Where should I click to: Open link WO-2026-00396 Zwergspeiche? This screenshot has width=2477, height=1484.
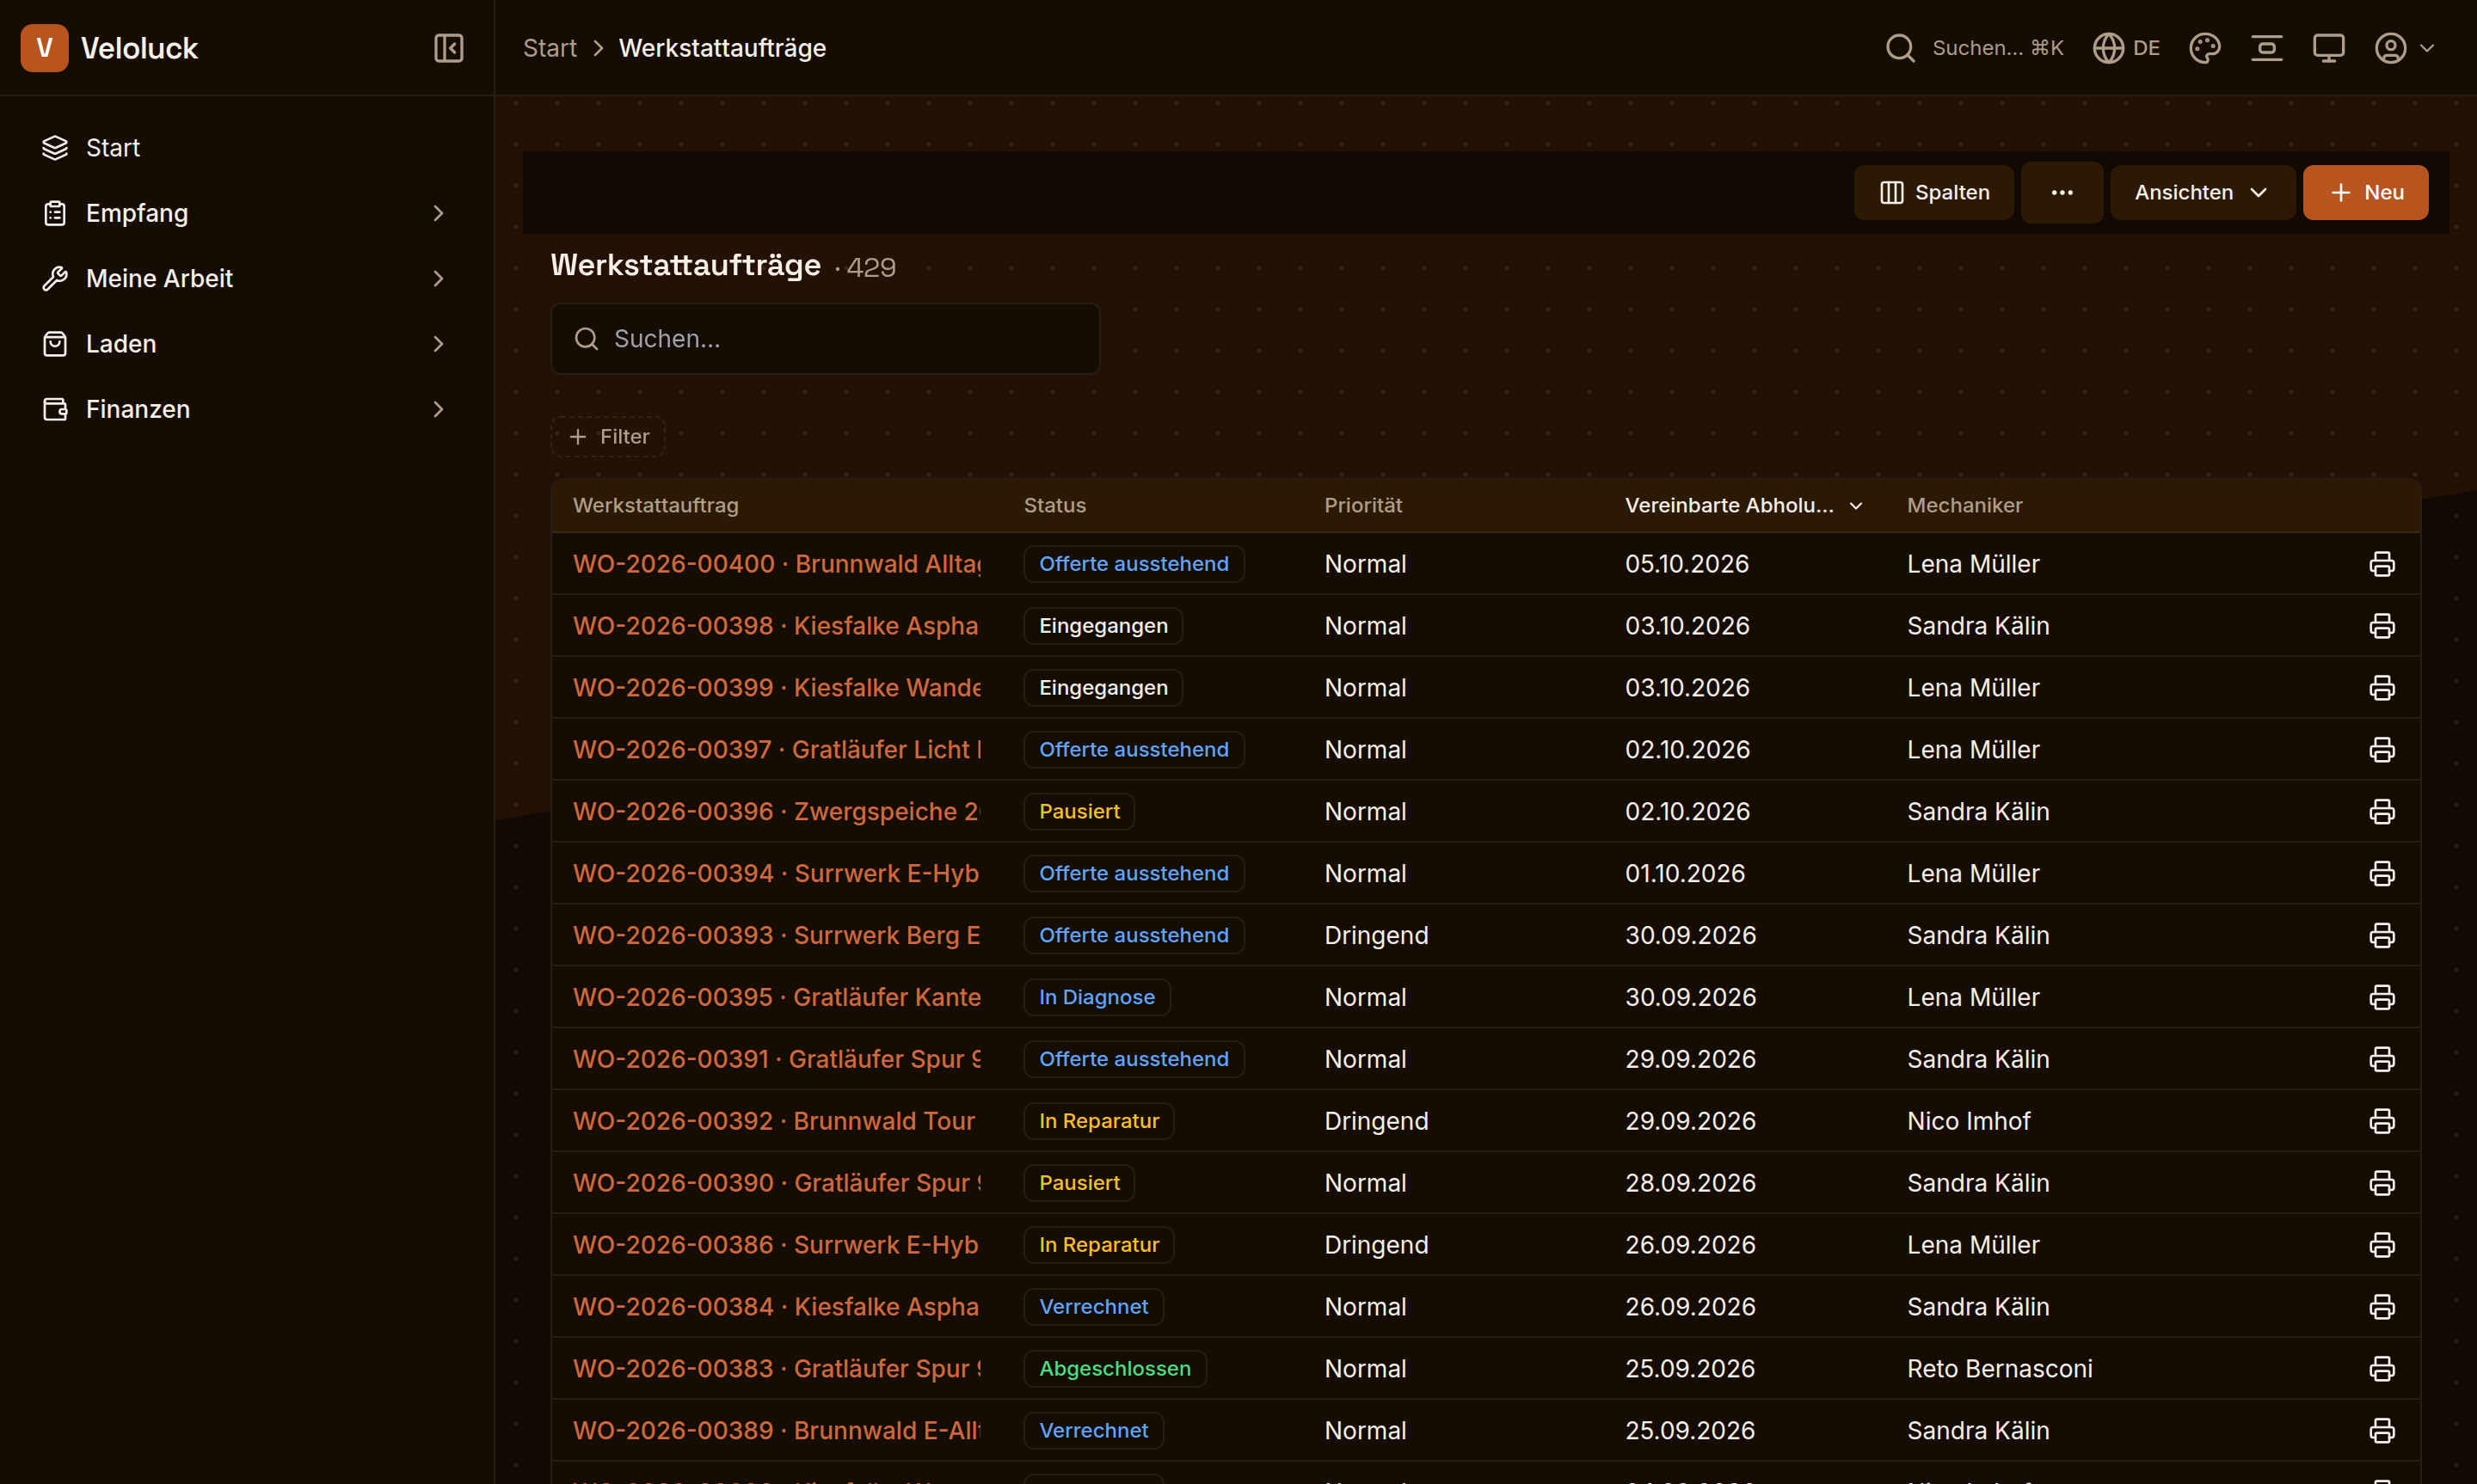tap(776, 811)
